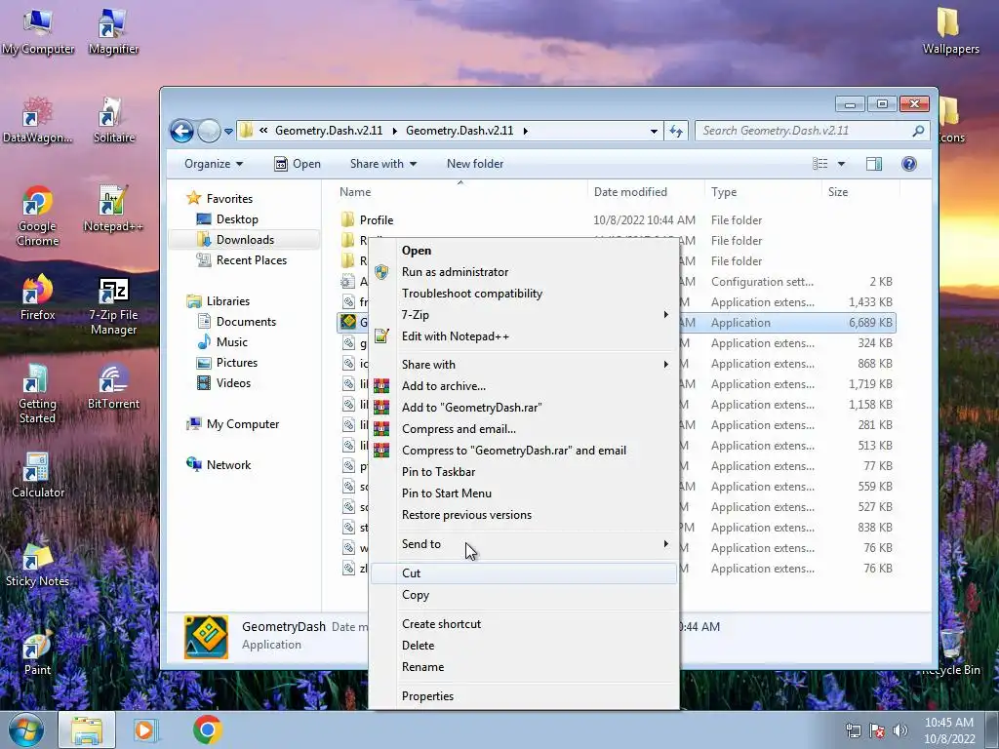Screen dimensions: 999x749
Task: Choose Compress and email...
Action: 524,429
